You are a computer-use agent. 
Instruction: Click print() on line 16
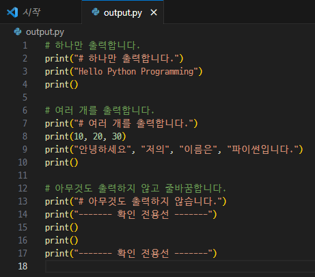coord(61,241)
